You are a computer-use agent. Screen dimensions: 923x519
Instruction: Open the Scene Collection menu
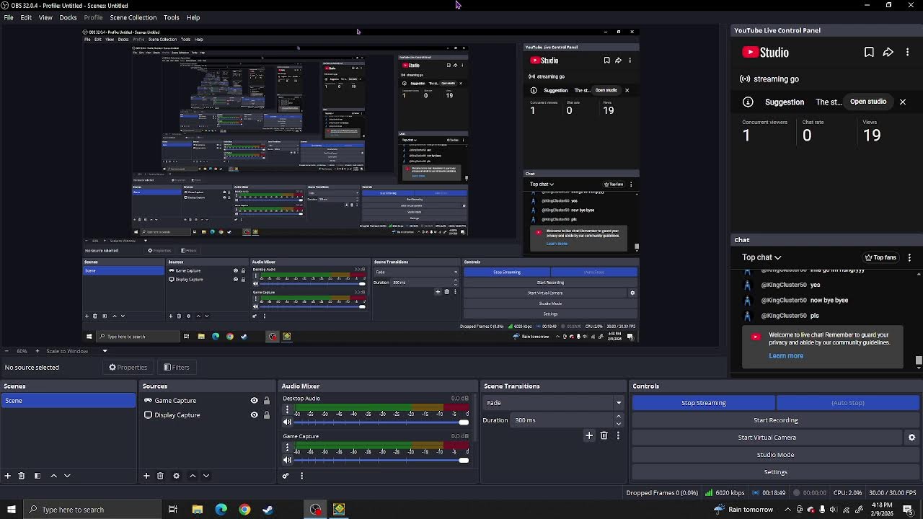pyautogui.click(x=133, y=17)
